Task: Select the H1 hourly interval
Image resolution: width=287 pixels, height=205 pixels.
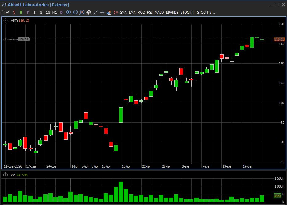Action: (54, 12)
